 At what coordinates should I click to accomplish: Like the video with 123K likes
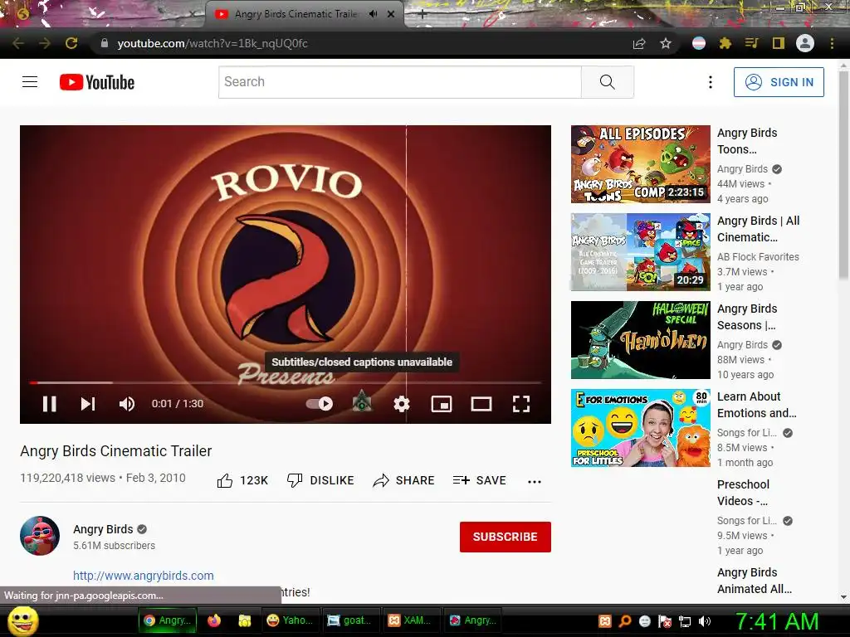[242, 480]
